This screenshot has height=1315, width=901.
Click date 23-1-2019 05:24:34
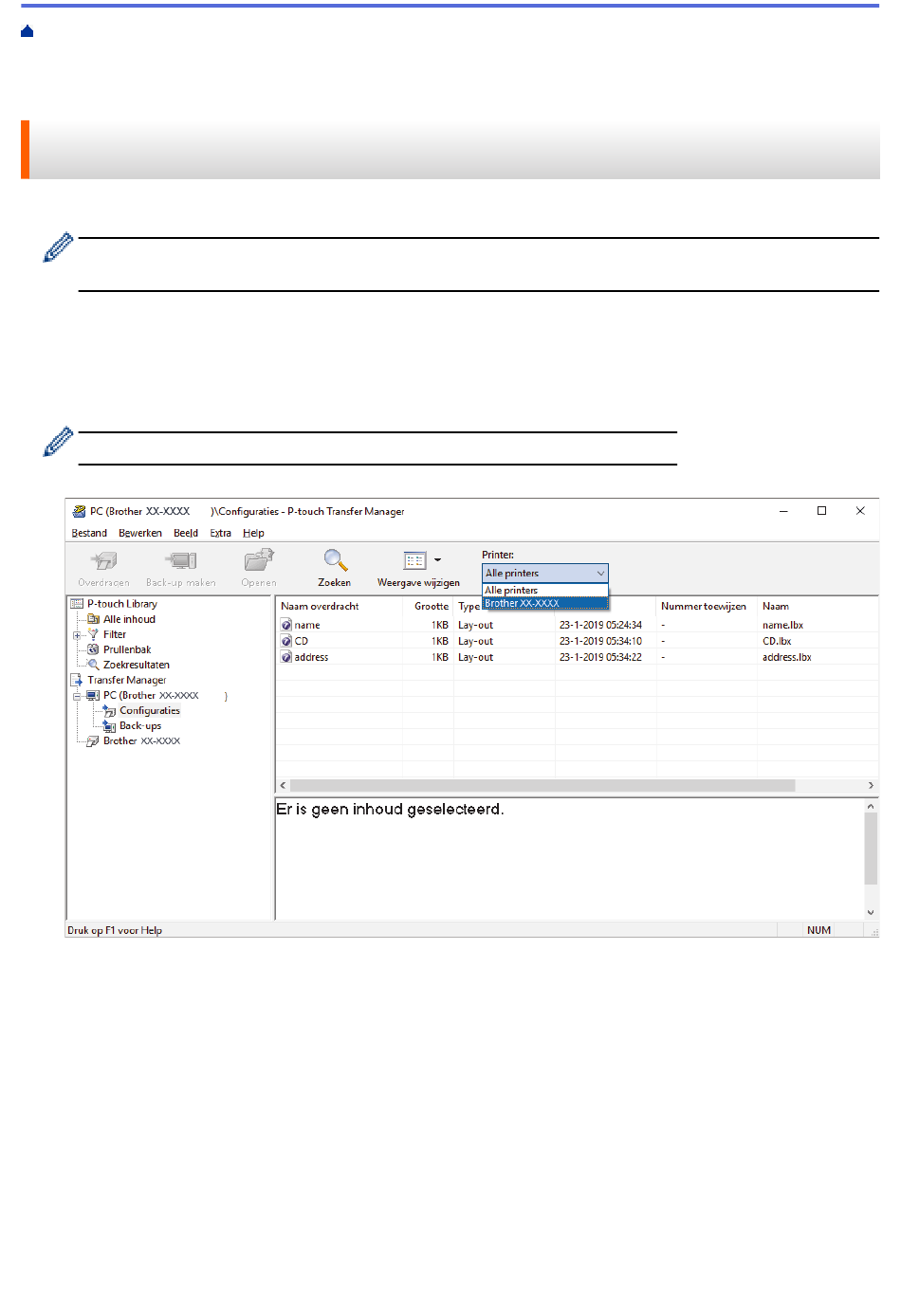[600, 625]
